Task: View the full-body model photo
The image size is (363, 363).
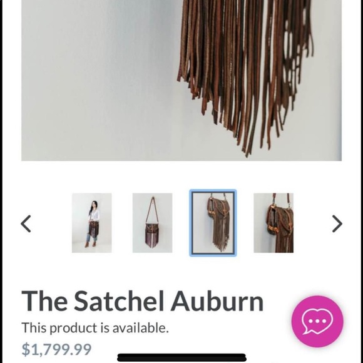Action: pyautogui.click(x=91, y=223)
